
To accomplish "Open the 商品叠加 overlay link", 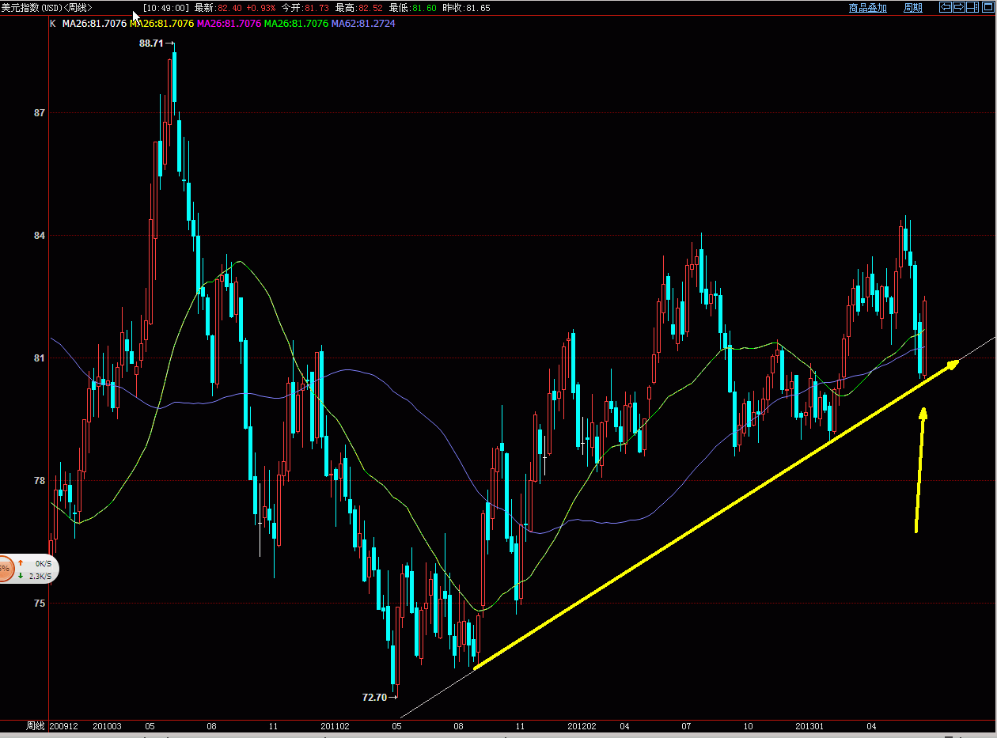I will coord(868,8).
